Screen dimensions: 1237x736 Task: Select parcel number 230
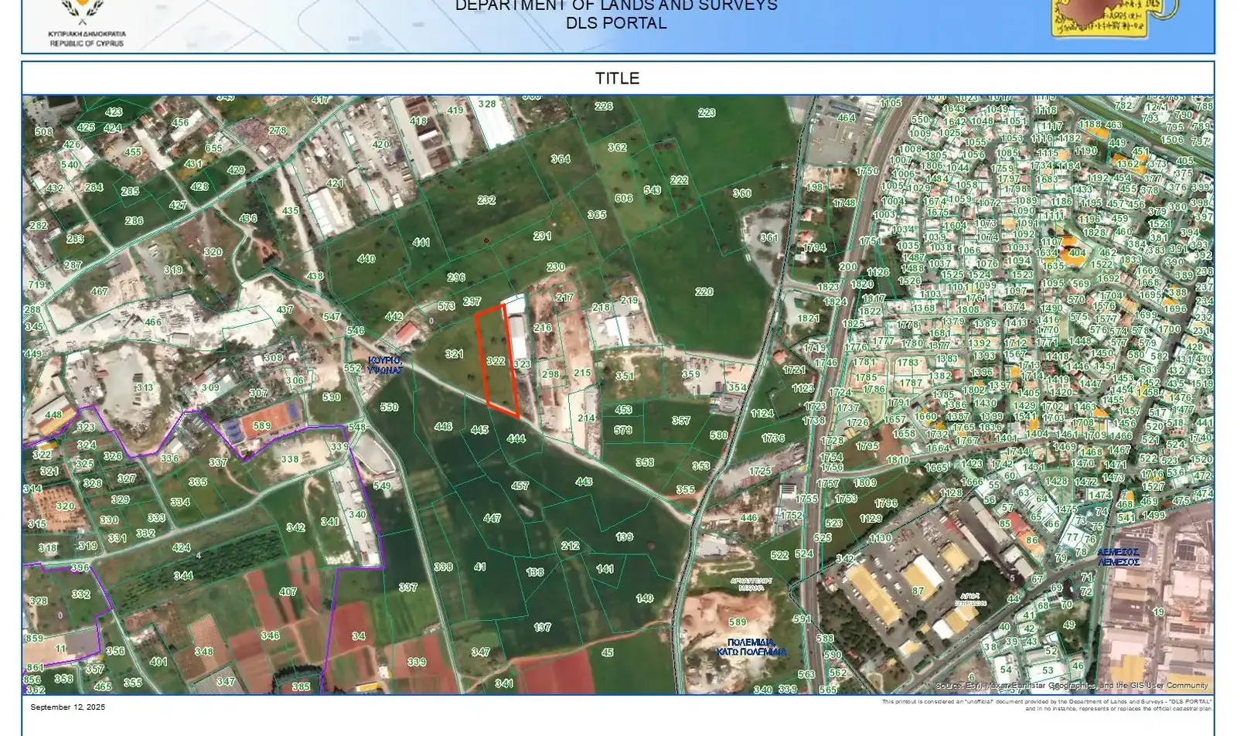coord(555,267)
